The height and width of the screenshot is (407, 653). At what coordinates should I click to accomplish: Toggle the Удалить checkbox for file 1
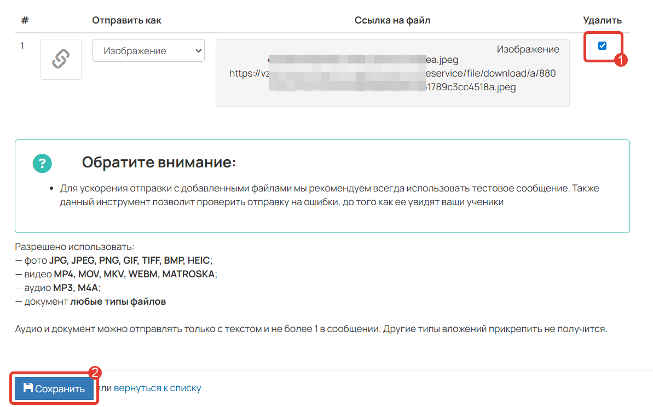(x=602, y=46)
